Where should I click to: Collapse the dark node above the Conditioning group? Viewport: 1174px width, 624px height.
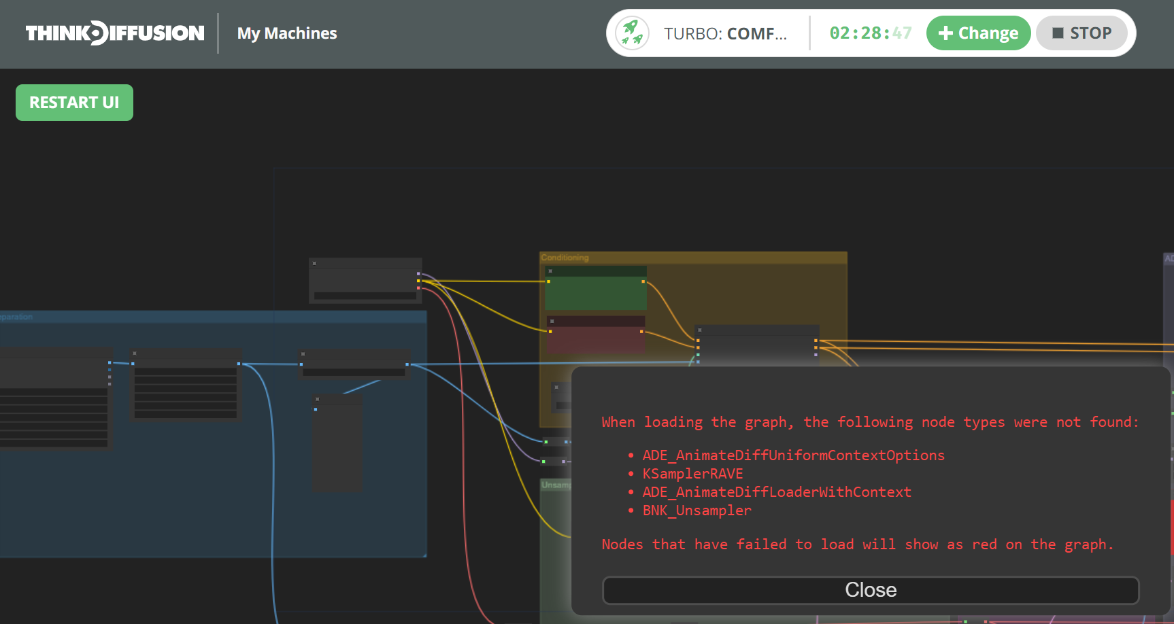tap(314, 263)
